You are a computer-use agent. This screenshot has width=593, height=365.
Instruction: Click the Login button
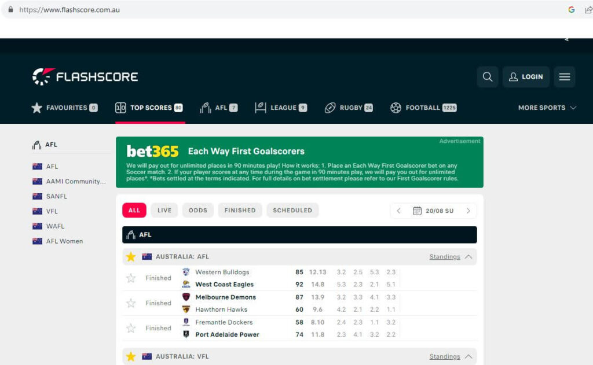(525, 76)
